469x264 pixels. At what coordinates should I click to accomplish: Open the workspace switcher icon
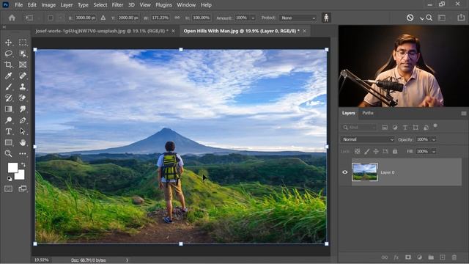click(x=442, y=18)
